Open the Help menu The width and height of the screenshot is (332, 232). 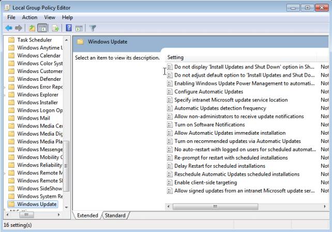[67, 18]
